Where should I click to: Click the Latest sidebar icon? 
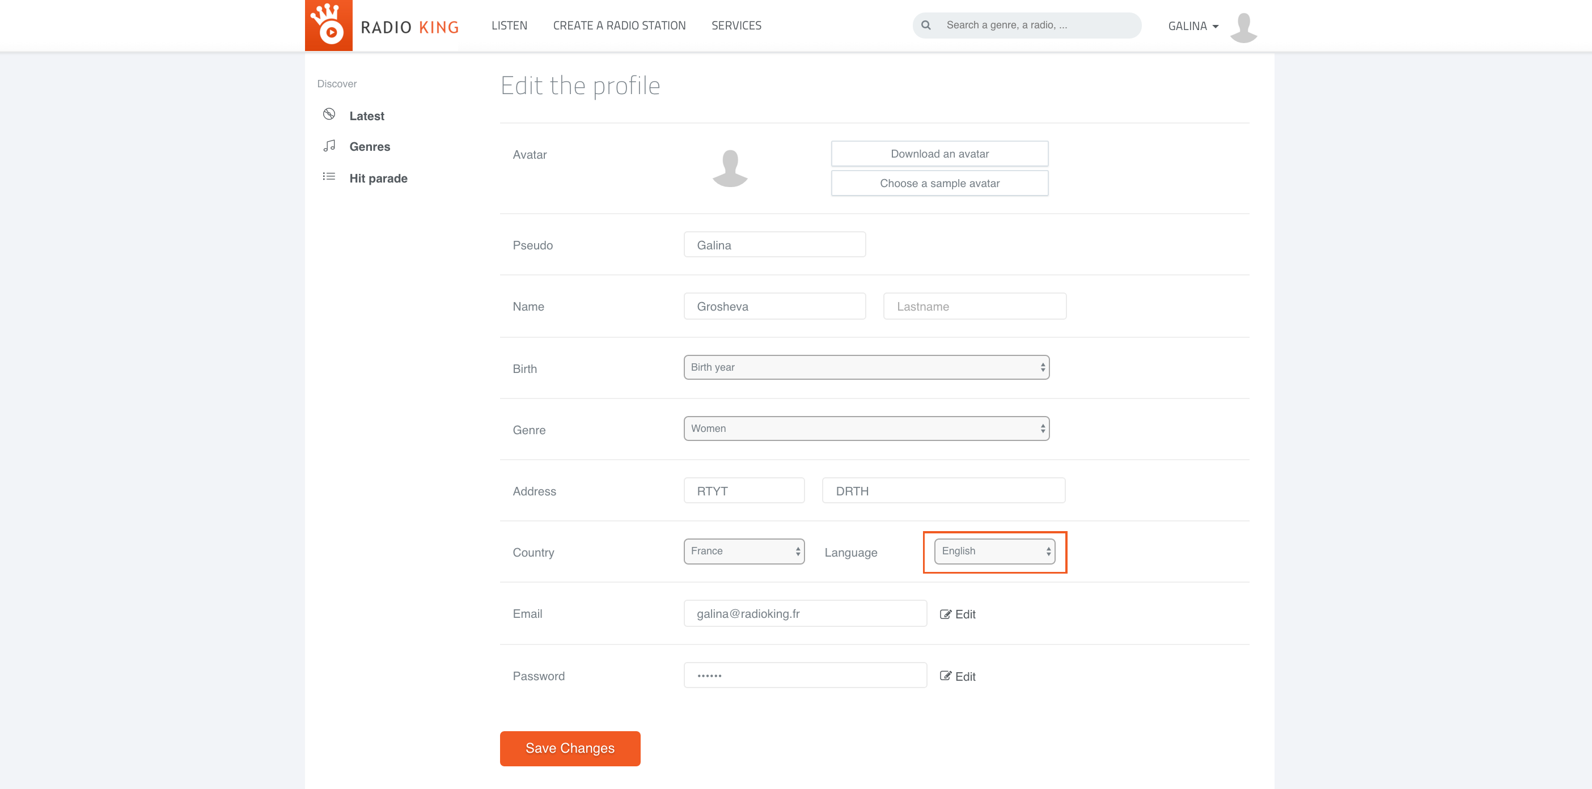329,114
